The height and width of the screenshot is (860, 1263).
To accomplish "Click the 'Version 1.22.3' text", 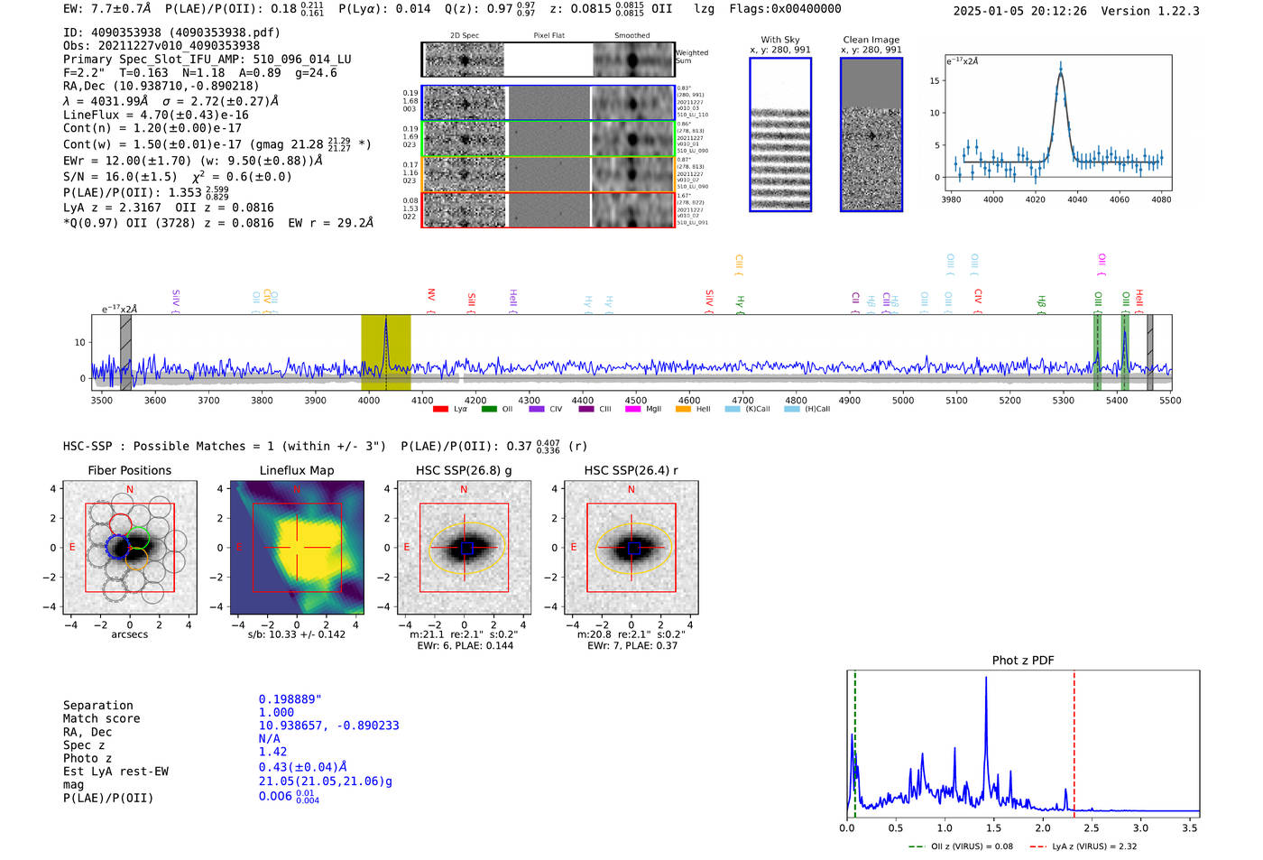I will (1150, 11).
